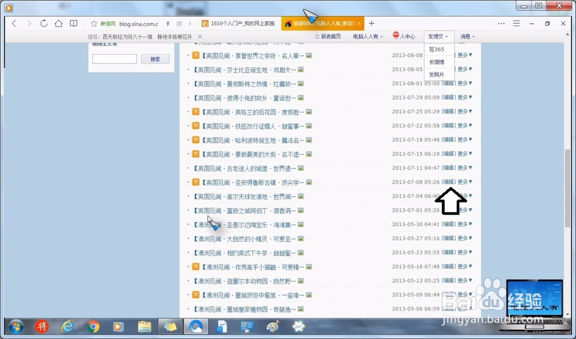The width and height of the screenshot is (576, 339).
Task: Click the address bar showing blog.sina.com.c
Action: 138,24
